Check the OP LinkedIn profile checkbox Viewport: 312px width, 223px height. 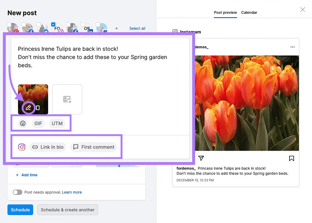83,24
